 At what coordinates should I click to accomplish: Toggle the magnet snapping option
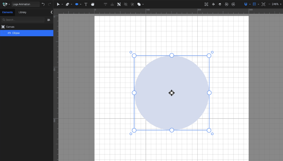coord(246,4)
